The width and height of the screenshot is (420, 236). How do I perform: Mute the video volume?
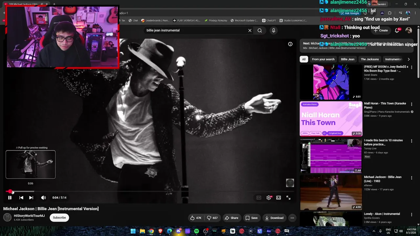[x=43, y=198]
